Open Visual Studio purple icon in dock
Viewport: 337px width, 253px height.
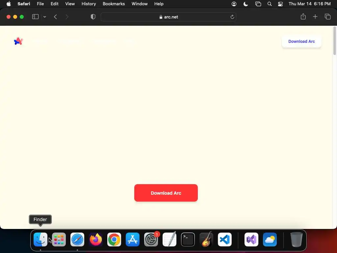pyautogui.click(x=251, y=239)
